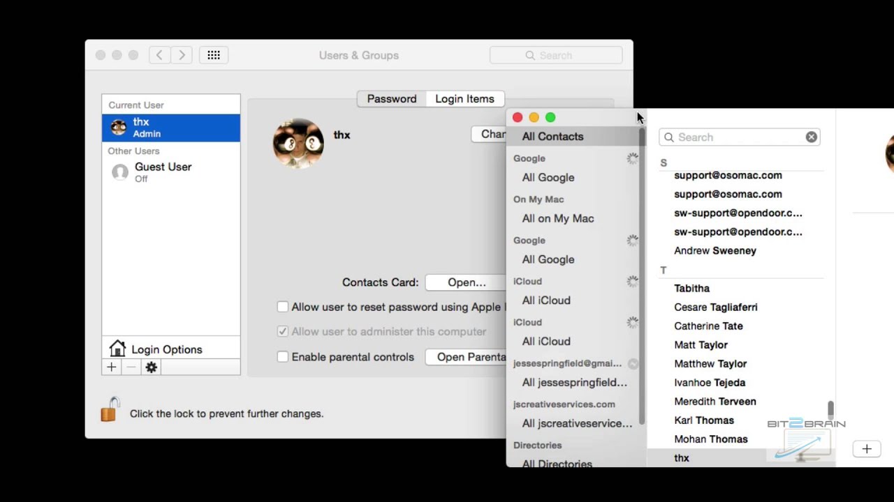Screen dimensions: 894x502
Task: Enable parental controls checkbox
Action: (x=282, y=357)
